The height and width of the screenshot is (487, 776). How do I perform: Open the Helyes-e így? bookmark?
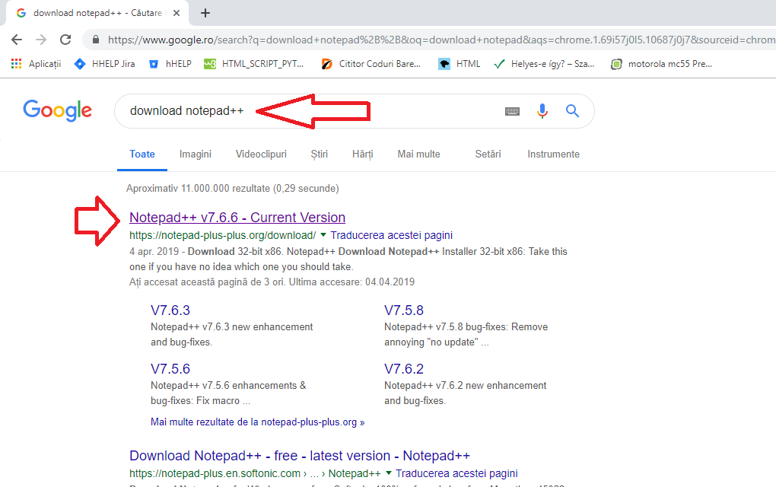point(544,64)
